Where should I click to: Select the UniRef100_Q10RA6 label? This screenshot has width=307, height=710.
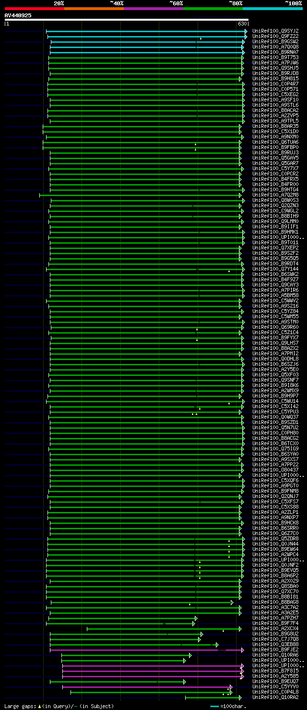coord(275,655)
